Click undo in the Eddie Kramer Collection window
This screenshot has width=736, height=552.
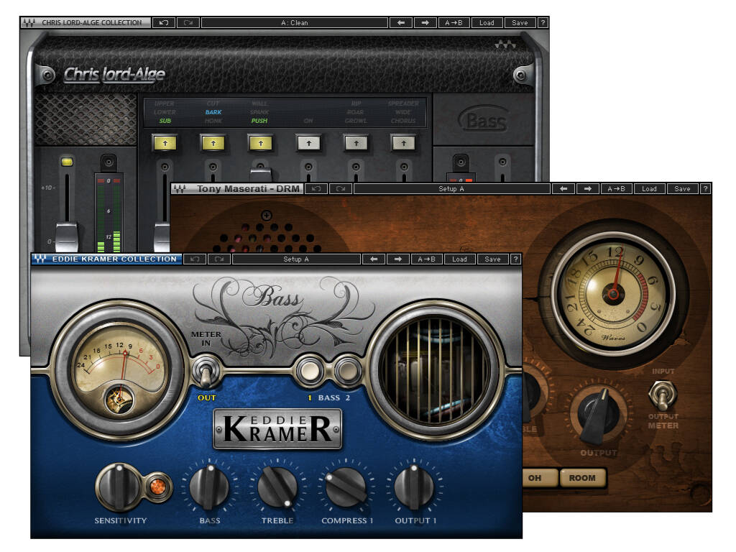click(195, 259)
